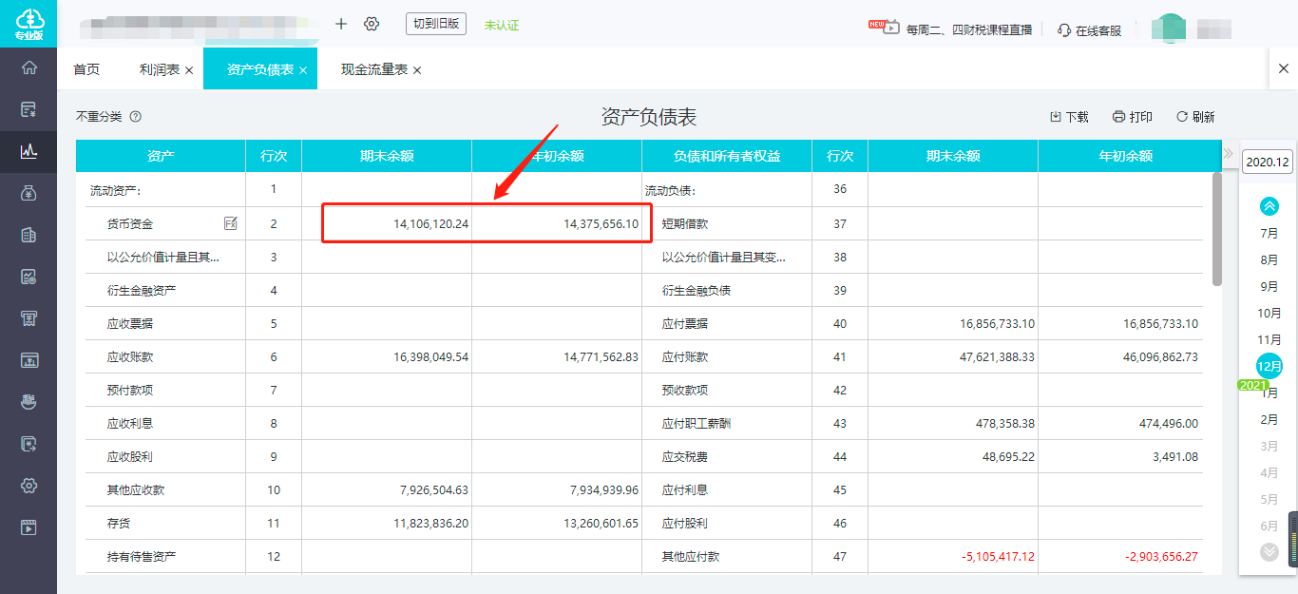1298x594 pixels.
Task: Click the 2020.12 date field
Action: pyautogui.click(x=1268, y=162)
